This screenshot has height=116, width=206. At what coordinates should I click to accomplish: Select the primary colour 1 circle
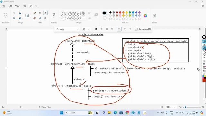click(105, 13)
